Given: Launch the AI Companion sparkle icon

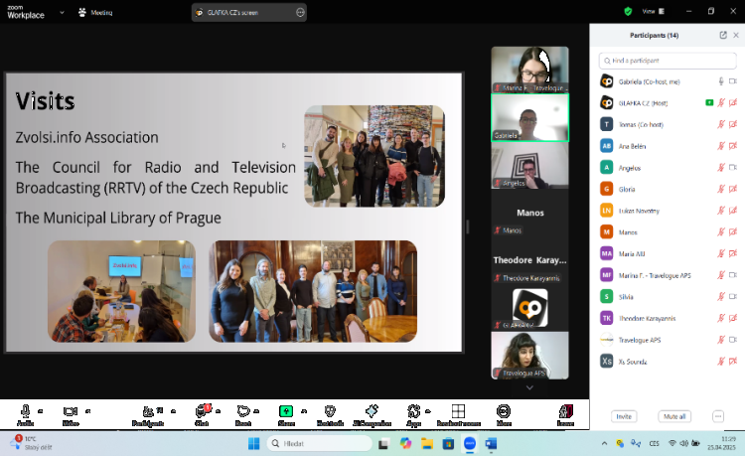Looking at the screenshot, I should (372, 411).
